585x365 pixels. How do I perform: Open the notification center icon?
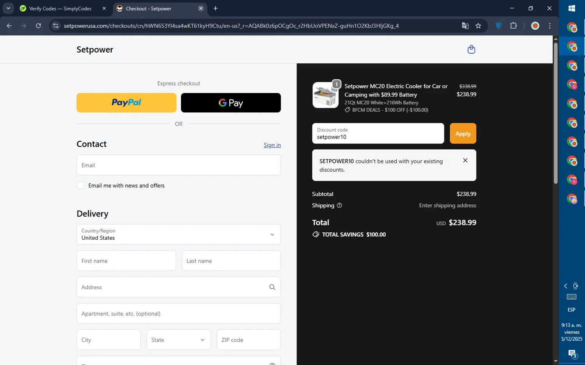tap(572, 354)
